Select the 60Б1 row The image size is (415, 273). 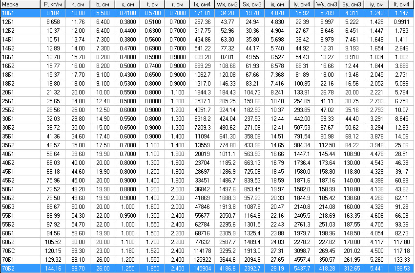point(207,233)
